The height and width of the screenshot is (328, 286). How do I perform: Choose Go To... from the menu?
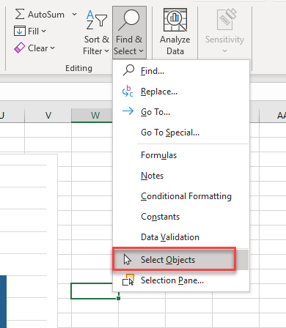(181, 112)
